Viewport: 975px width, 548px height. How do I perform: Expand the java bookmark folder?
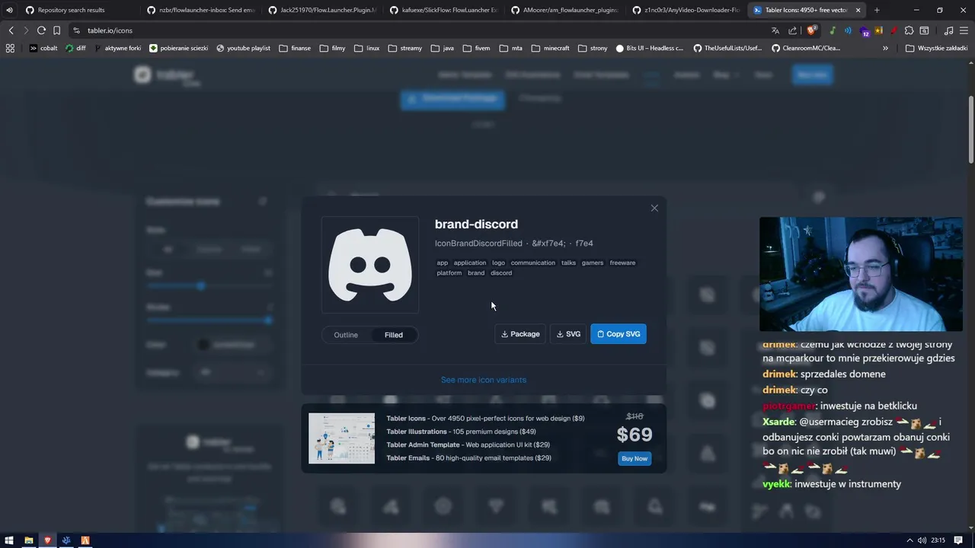coord(443,48)
